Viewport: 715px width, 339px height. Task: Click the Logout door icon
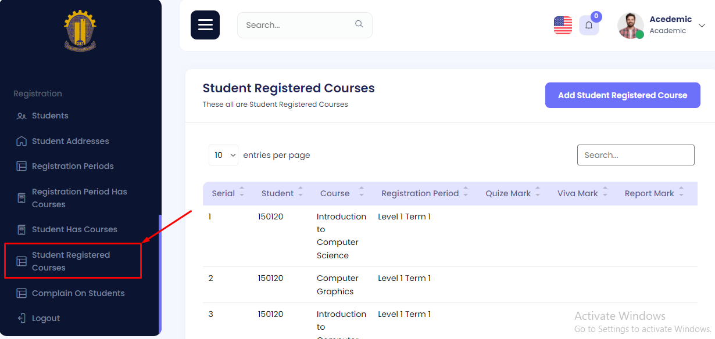point(22,318)
